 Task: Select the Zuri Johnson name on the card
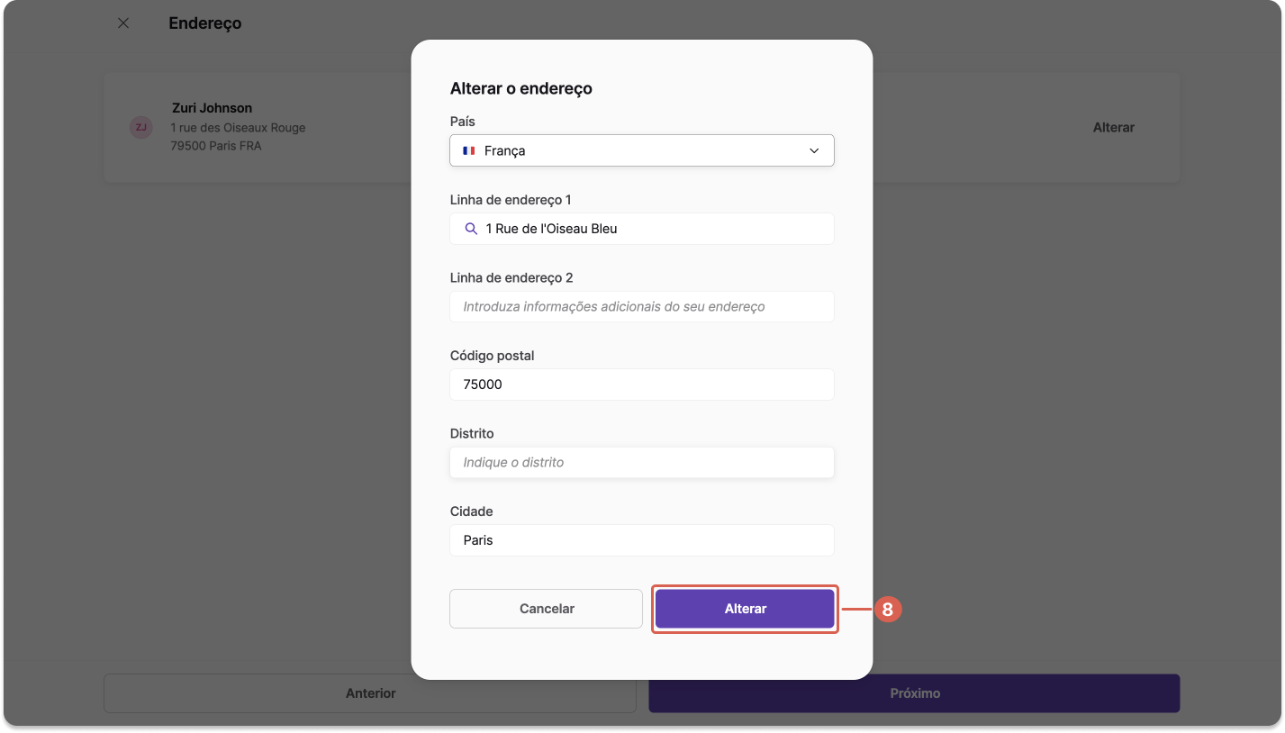tap(213, 108)
